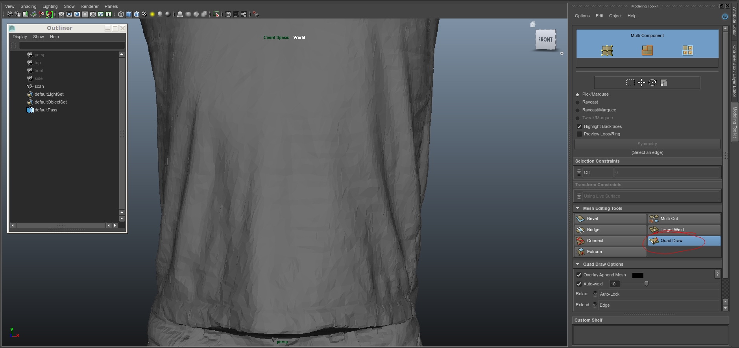Screen dimensions: 739x348
Task: Toggle the gate mask icon
Action: 85,14
